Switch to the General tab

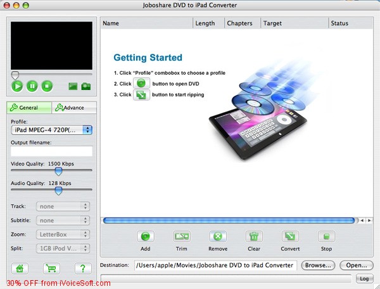[x=29, y=107]
